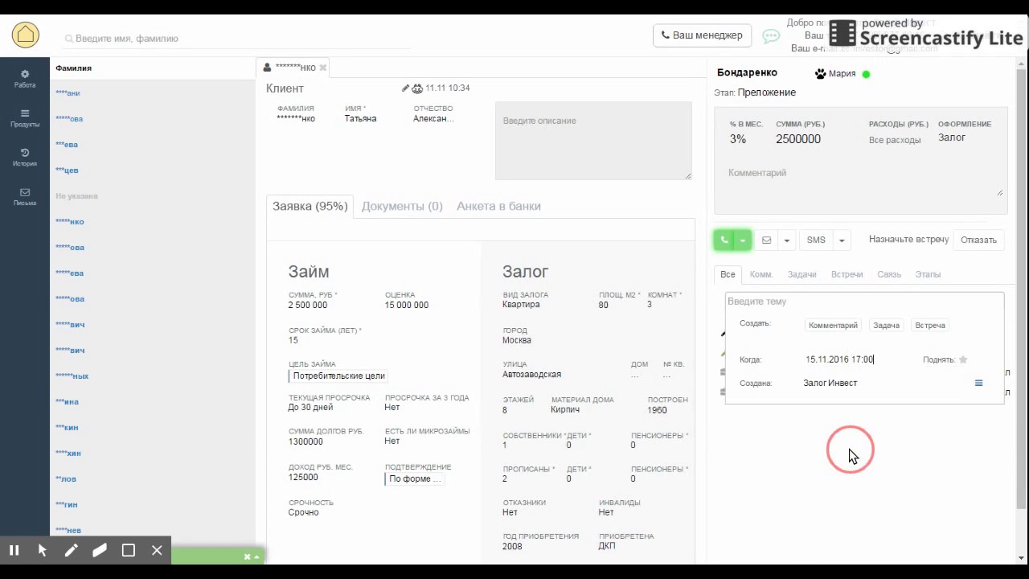Select the Задачи activity tab
This screenshot has width=1029, height=579.
pos(801,274)
